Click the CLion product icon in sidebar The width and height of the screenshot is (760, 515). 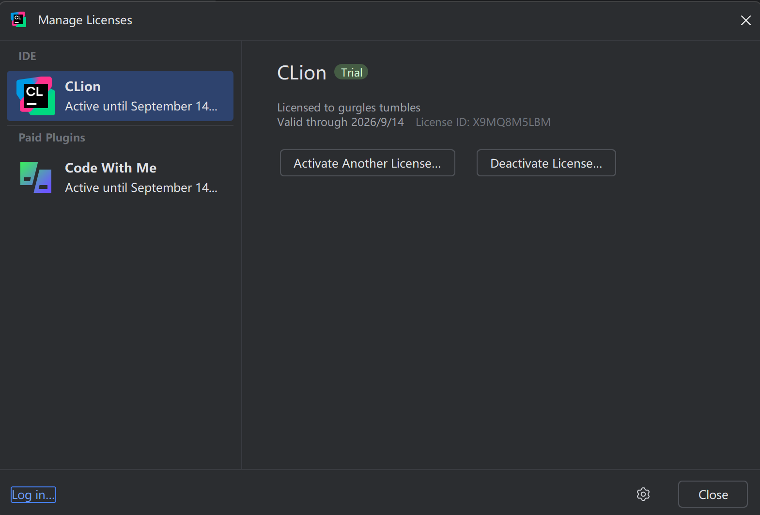point(36,96)
